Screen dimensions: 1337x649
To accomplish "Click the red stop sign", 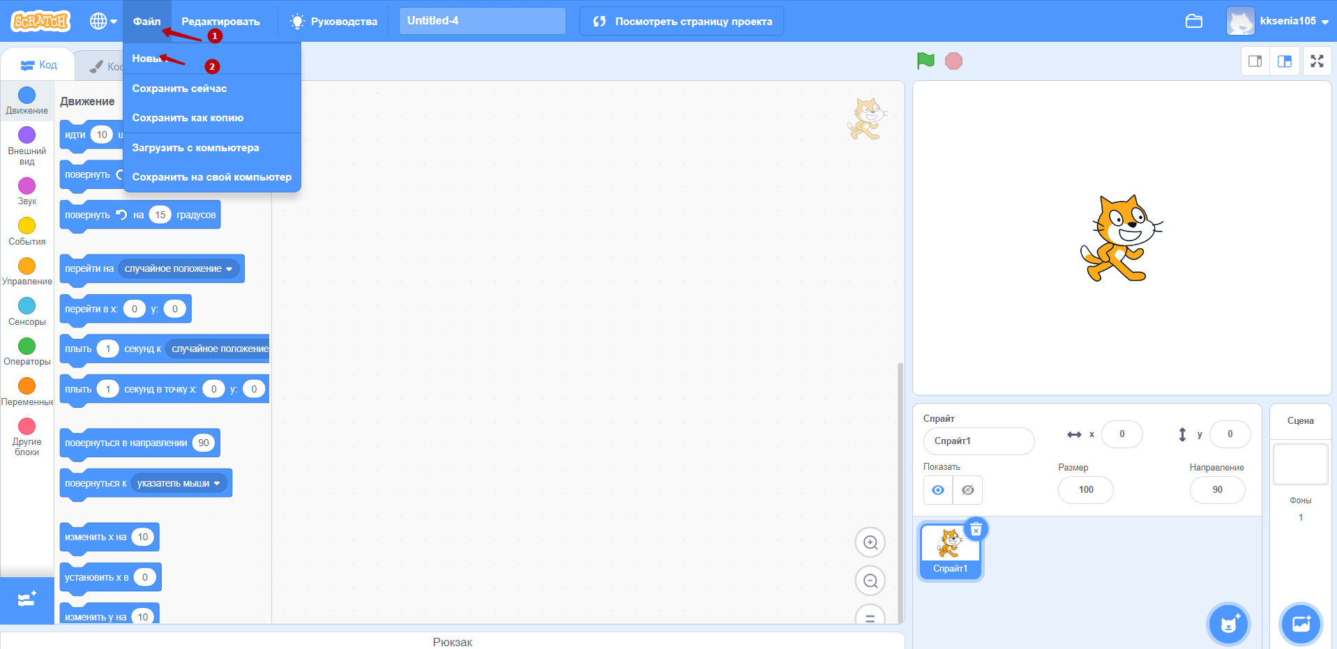I will pos(953,61).
